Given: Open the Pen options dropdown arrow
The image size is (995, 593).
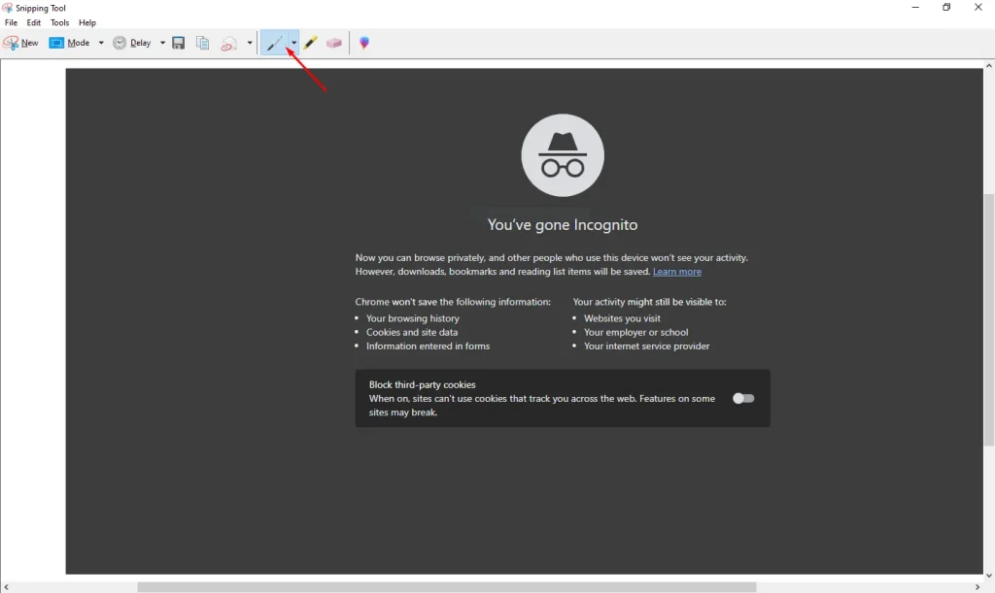Looking at the screenshot, I should point(293,43).
